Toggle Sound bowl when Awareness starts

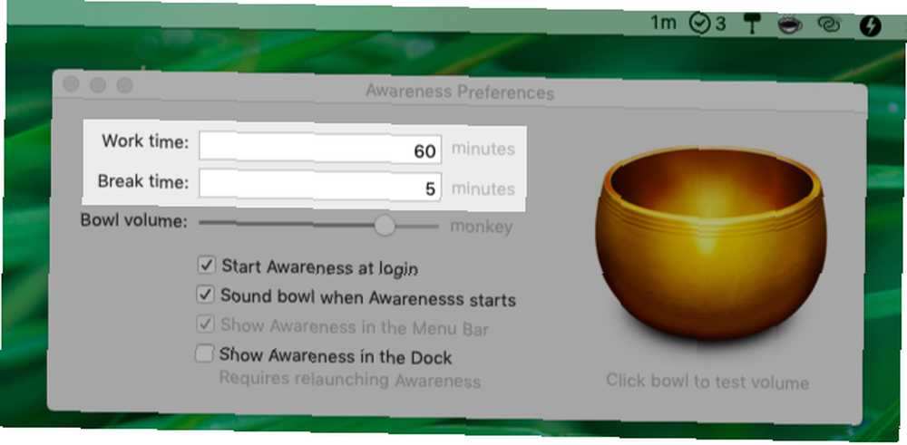point(205,295)
